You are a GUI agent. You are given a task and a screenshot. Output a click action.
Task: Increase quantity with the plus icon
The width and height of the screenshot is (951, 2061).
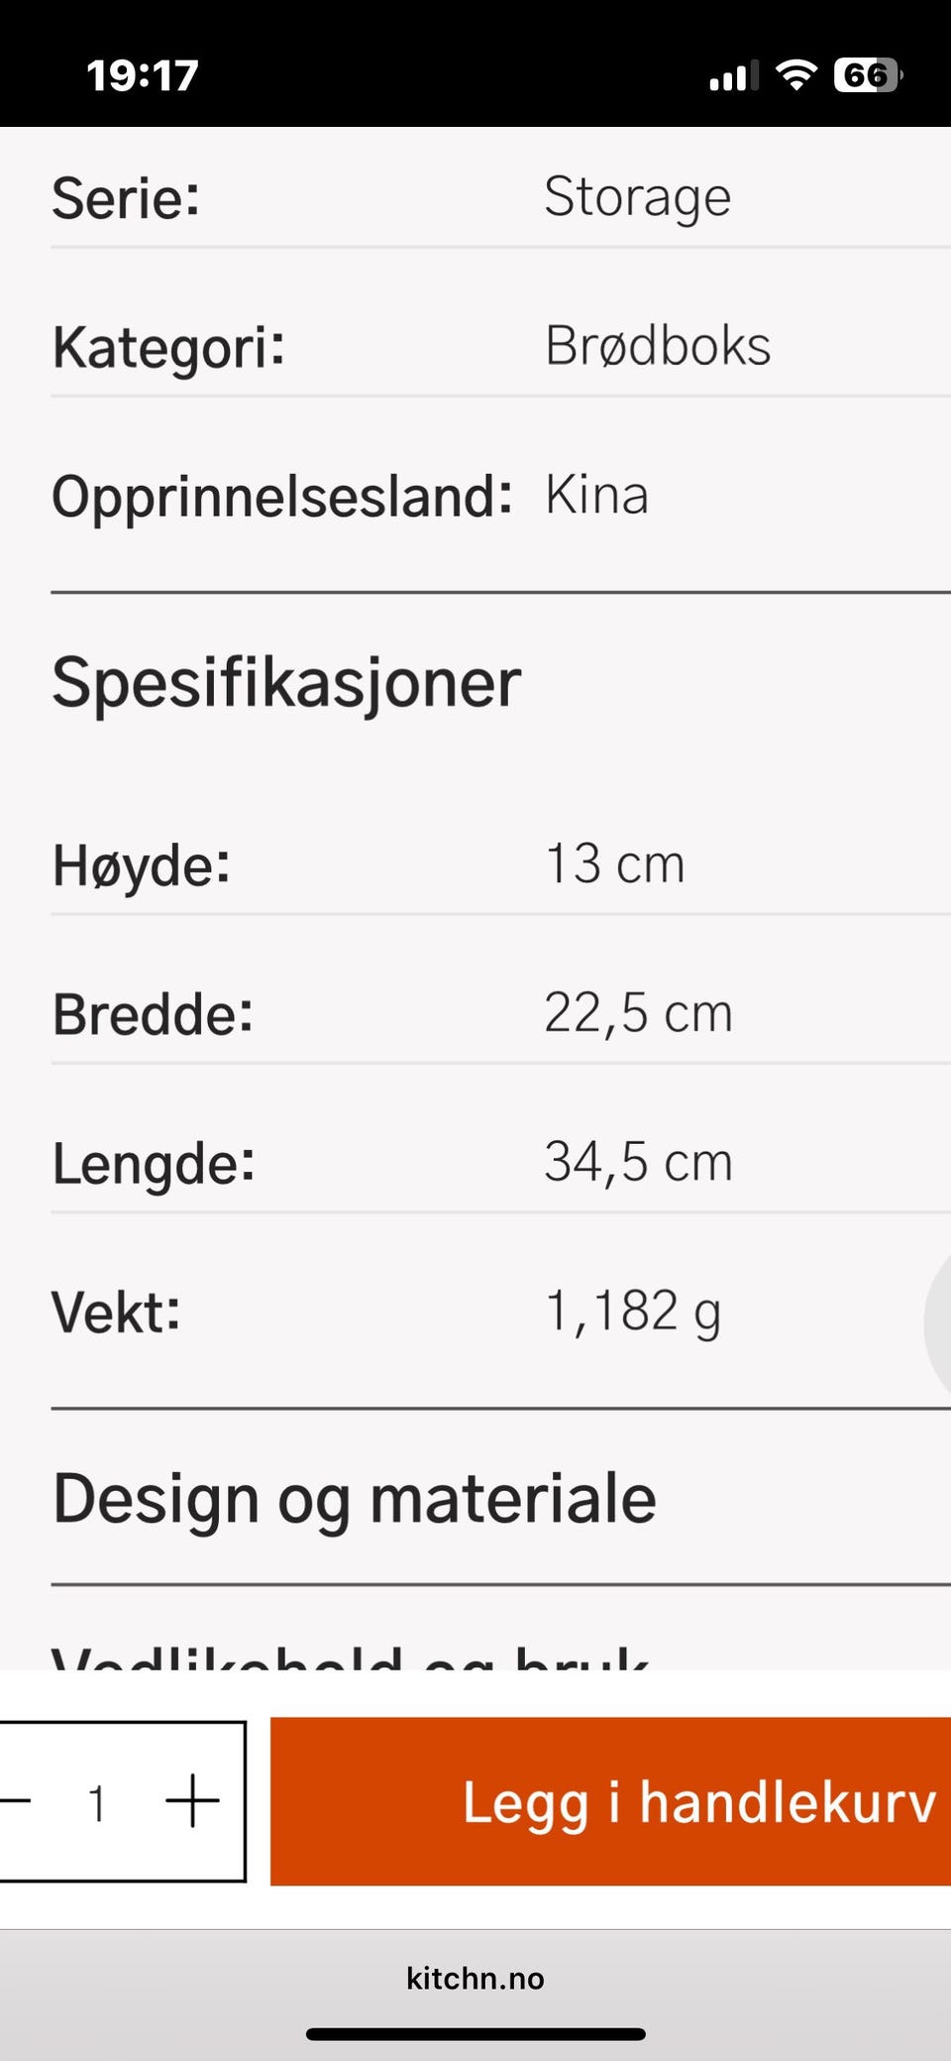pos(192,1800)
